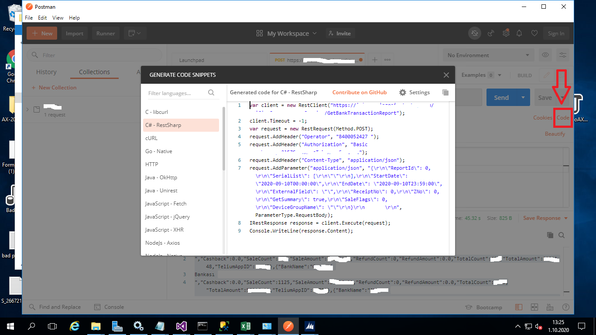
Task: Open the new window dropdown next to Runner
Action: pos(135,33)
